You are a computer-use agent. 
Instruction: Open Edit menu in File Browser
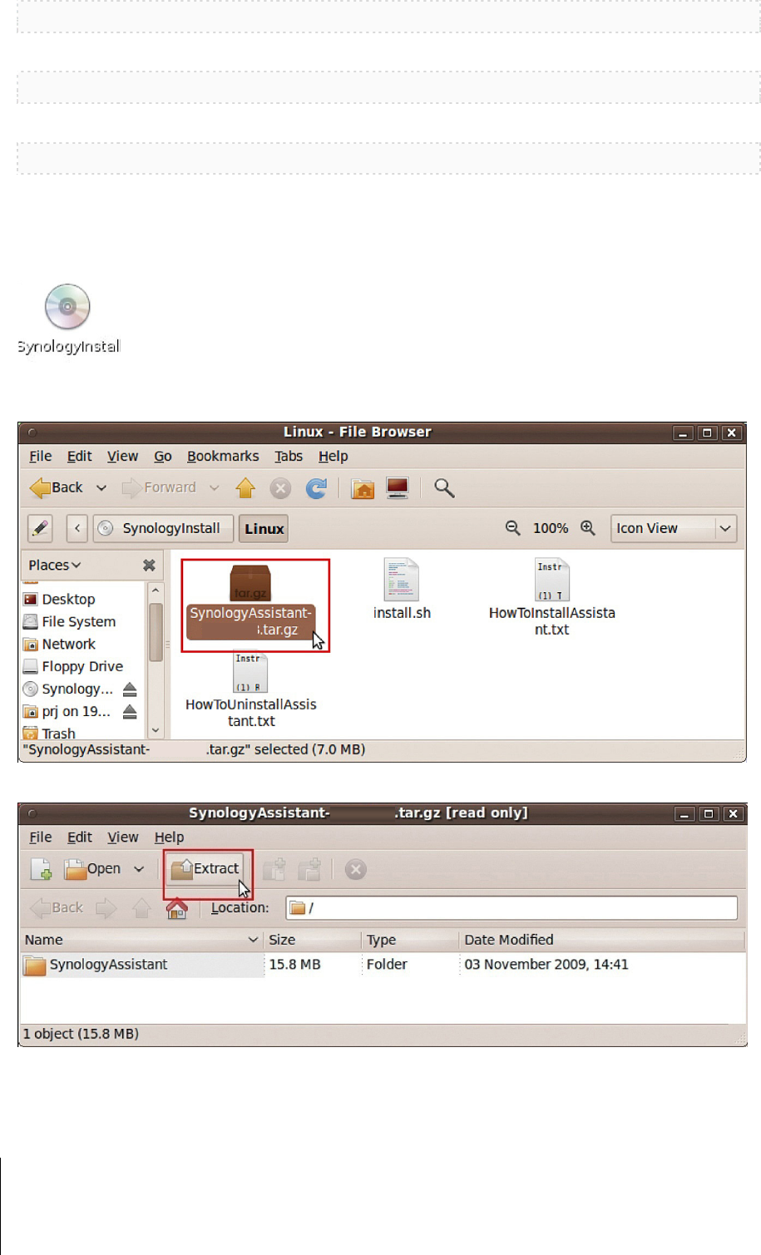(80, 456)
